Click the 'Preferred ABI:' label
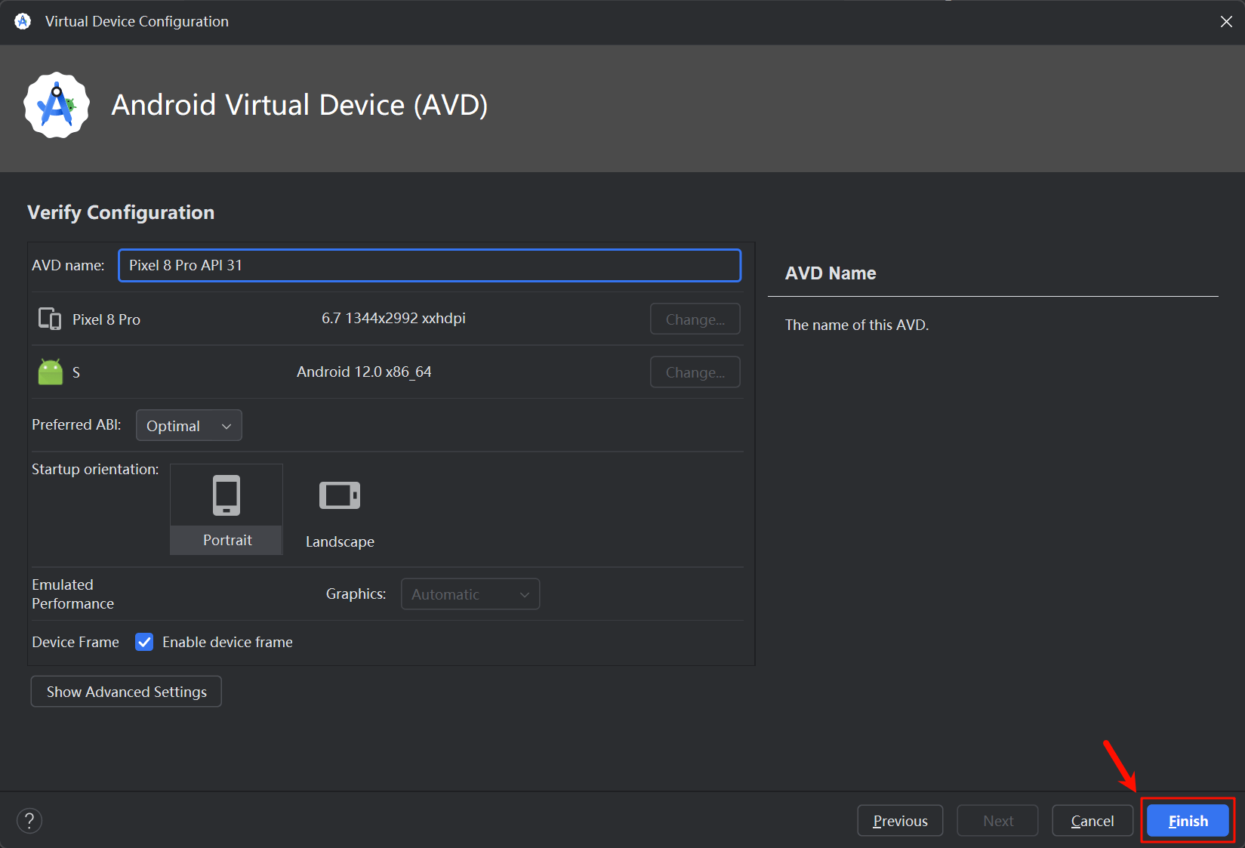 click(76, 424)
